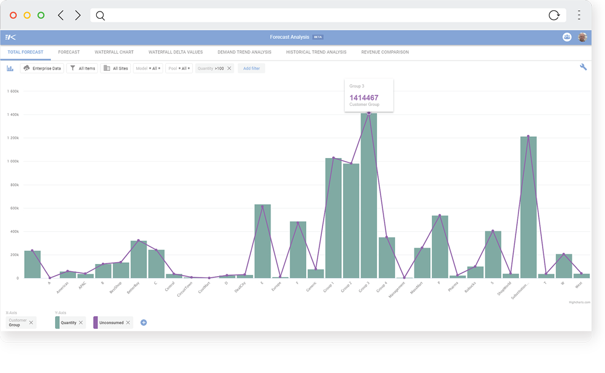Screen dimensions: 605x373
Task: Remove the Quantity >100 filter chip
Action: click(228, 68)
